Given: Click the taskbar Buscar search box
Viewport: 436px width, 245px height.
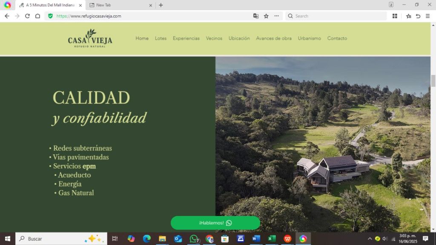Looking at the screenshot, I should pos(61,239).
